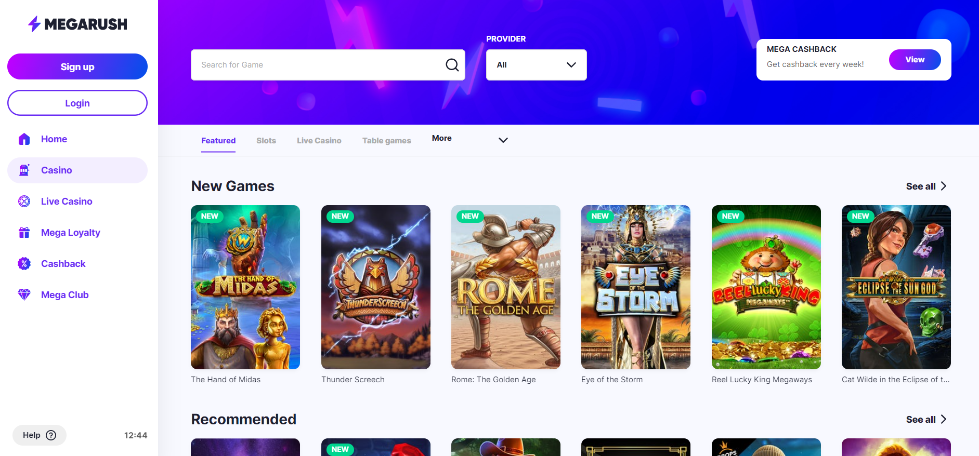This screenshot has height=456, width=979.
Task: Open the Provider dropdown showing All
Action: click(537, 65)
